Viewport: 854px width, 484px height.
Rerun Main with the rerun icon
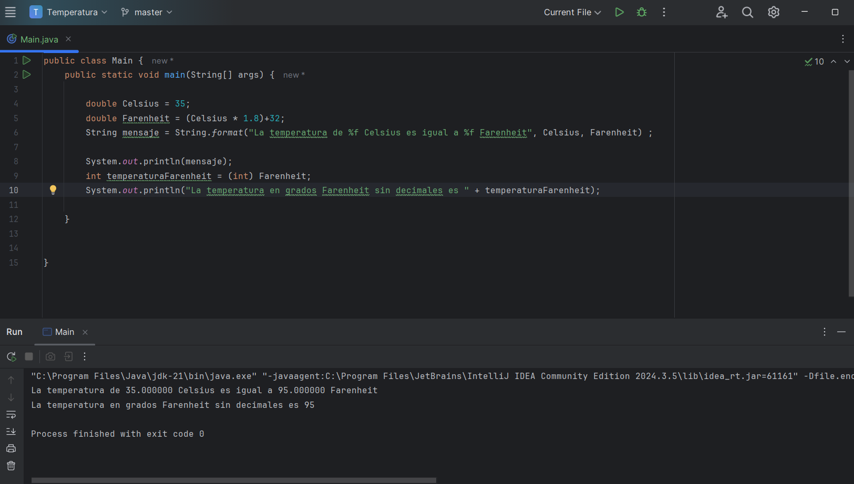[x=12, y=356]
